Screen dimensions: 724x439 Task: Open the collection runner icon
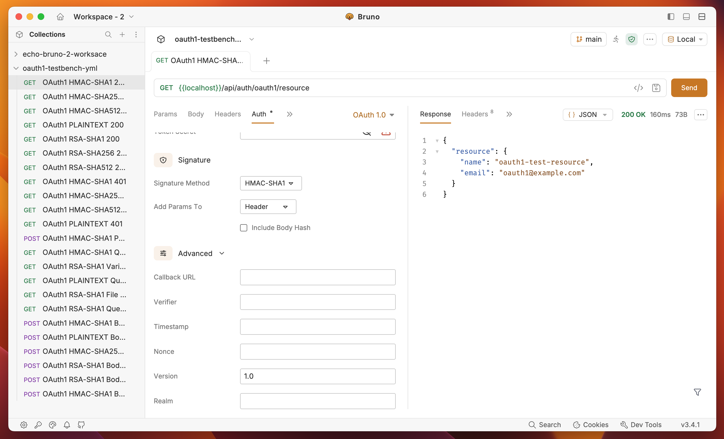click(x=616, y=39)
